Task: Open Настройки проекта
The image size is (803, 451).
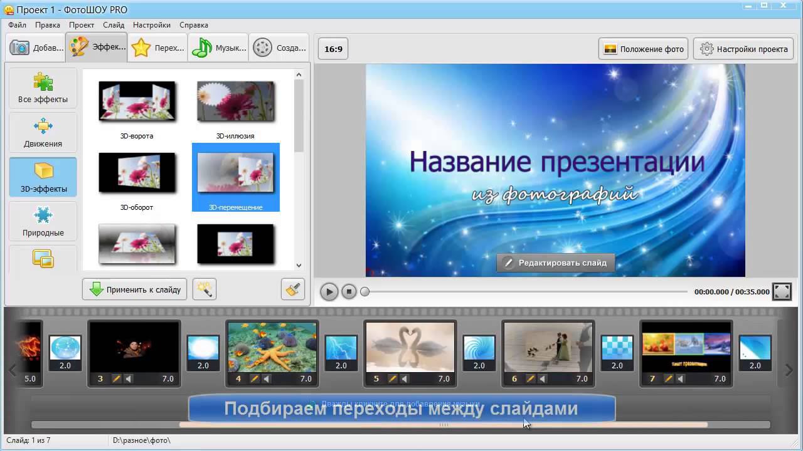Action: 743,49
